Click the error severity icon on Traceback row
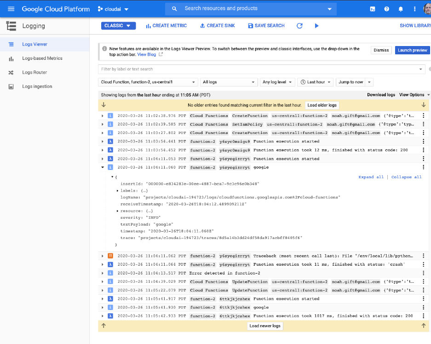Image resolution: width=431 pixels, height=344 pixels. click(x=110, y=256)
